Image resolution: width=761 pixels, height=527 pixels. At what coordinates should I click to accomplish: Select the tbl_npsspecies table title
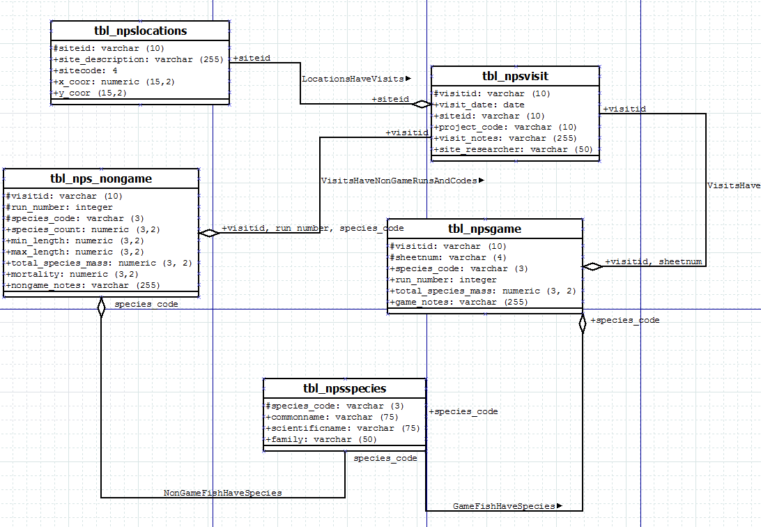click(x=344, y=388)
